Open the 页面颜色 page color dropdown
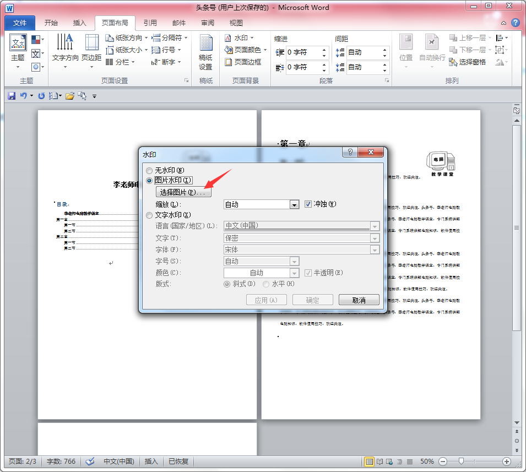This screenshot has width=526, height=472. click(x=246, y=50)
